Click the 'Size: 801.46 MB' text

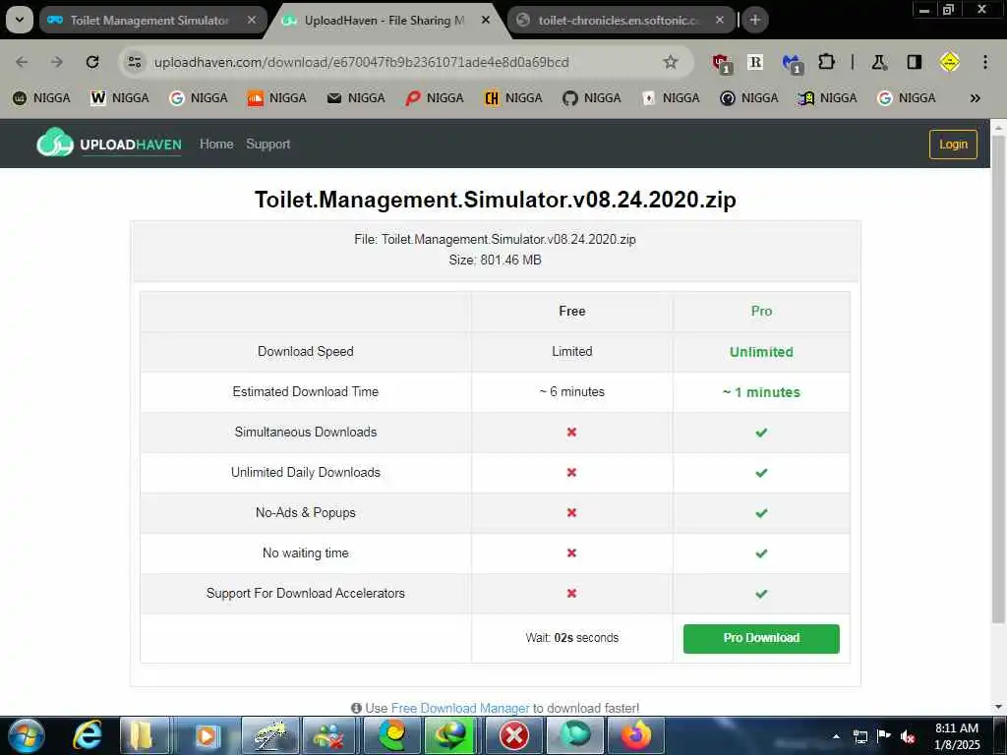click(495, 260)
